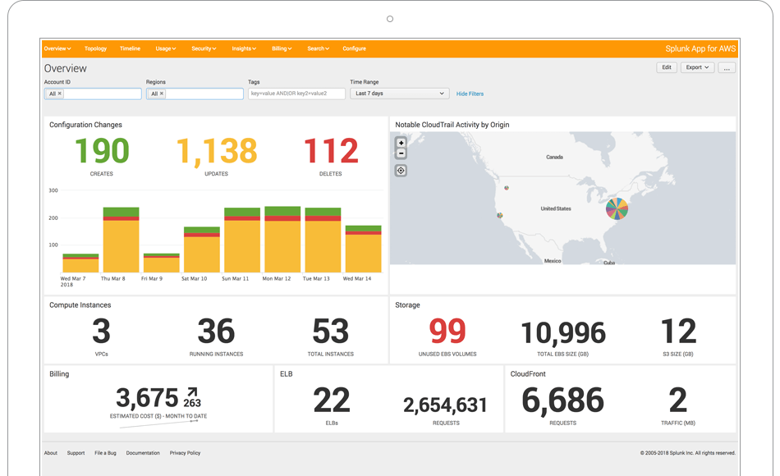
Task: Click the 10,996 Total EBS Size value
Action: point(563,332)
